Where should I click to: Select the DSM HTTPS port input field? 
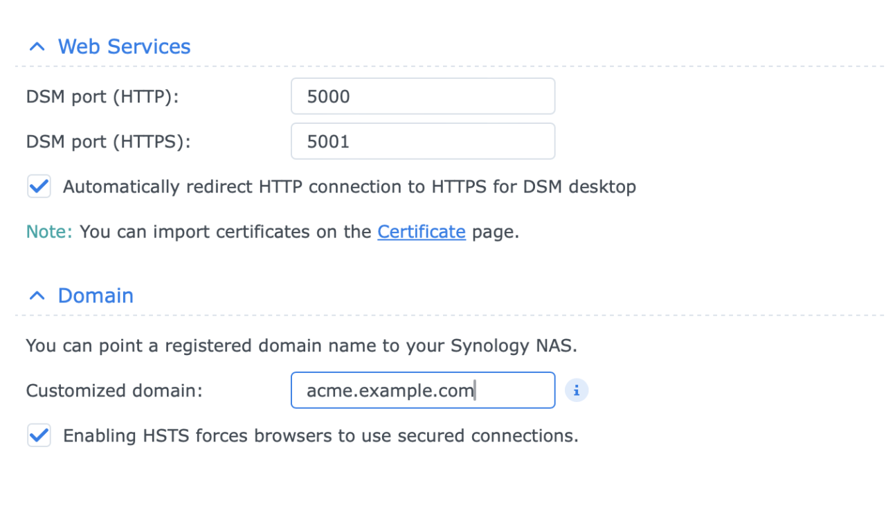[423, 141]
